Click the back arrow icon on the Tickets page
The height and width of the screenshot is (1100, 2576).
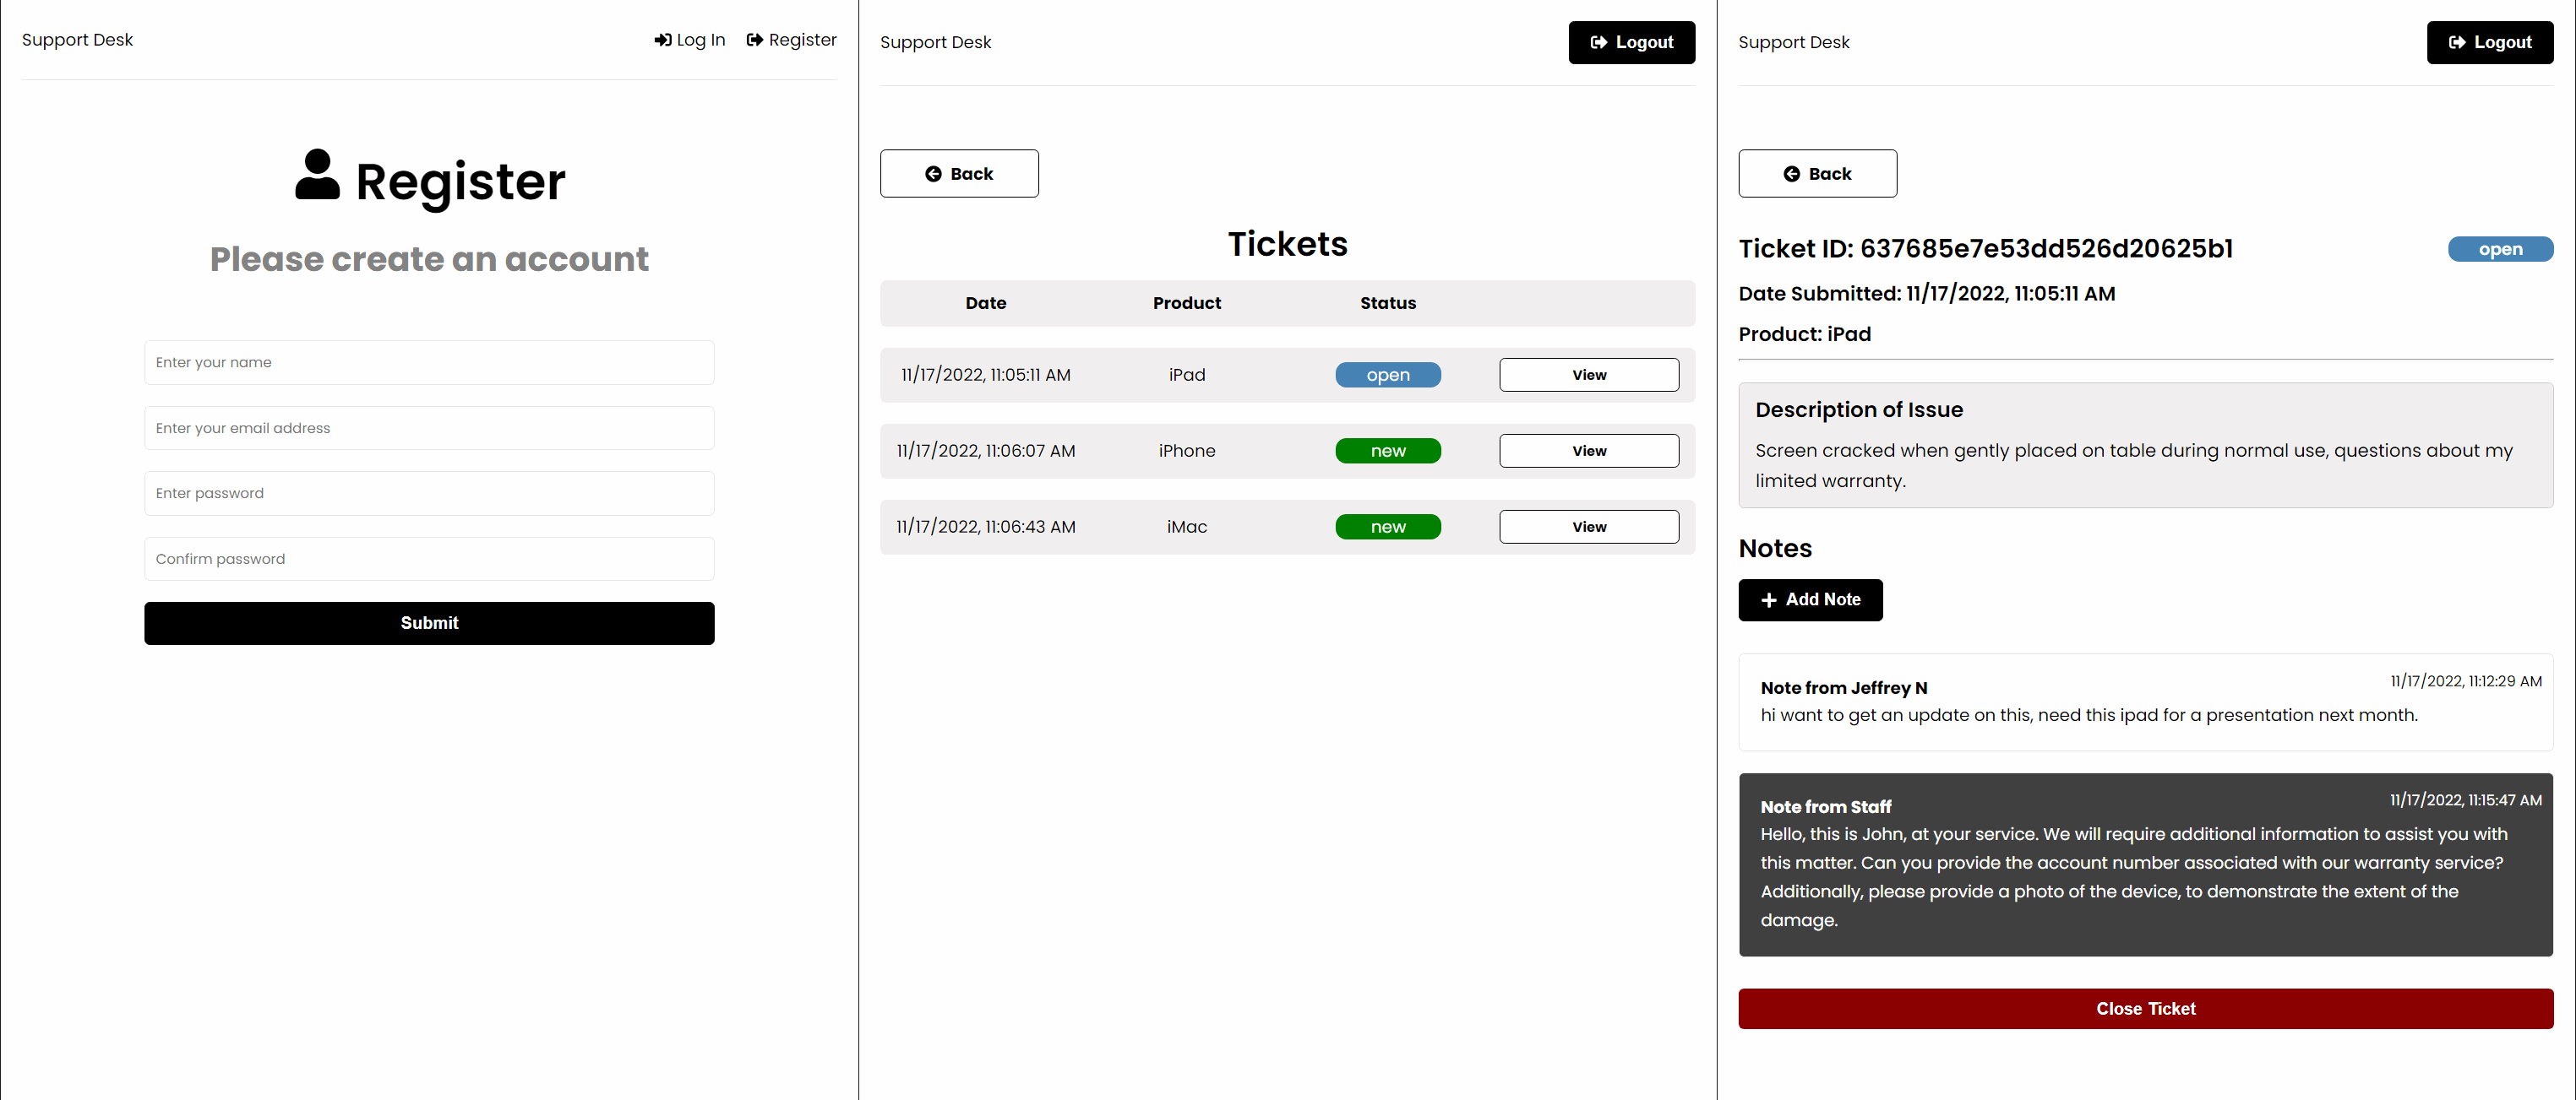pos(932,174)
